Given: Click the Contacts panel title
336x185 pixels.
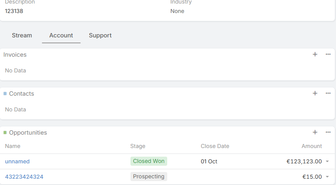Looking at the screenshot, I should click(21, 94).
